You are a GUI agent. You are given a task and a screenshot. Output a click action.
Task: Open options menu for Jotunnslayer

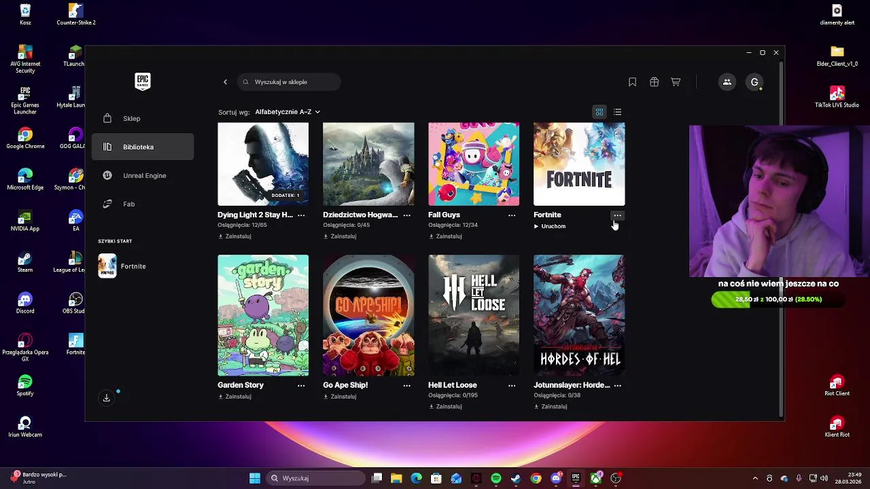tap(617, 385)
